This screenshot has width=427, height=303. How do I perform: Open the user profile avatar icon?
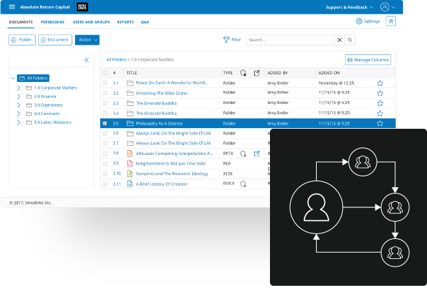click(x=384, y=7)
